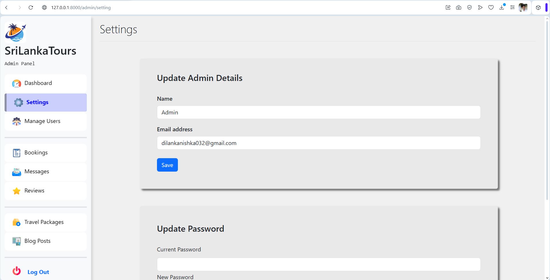Click the page vertical scrollbar
The image size is (550, 280).
[x=547, y=110]
